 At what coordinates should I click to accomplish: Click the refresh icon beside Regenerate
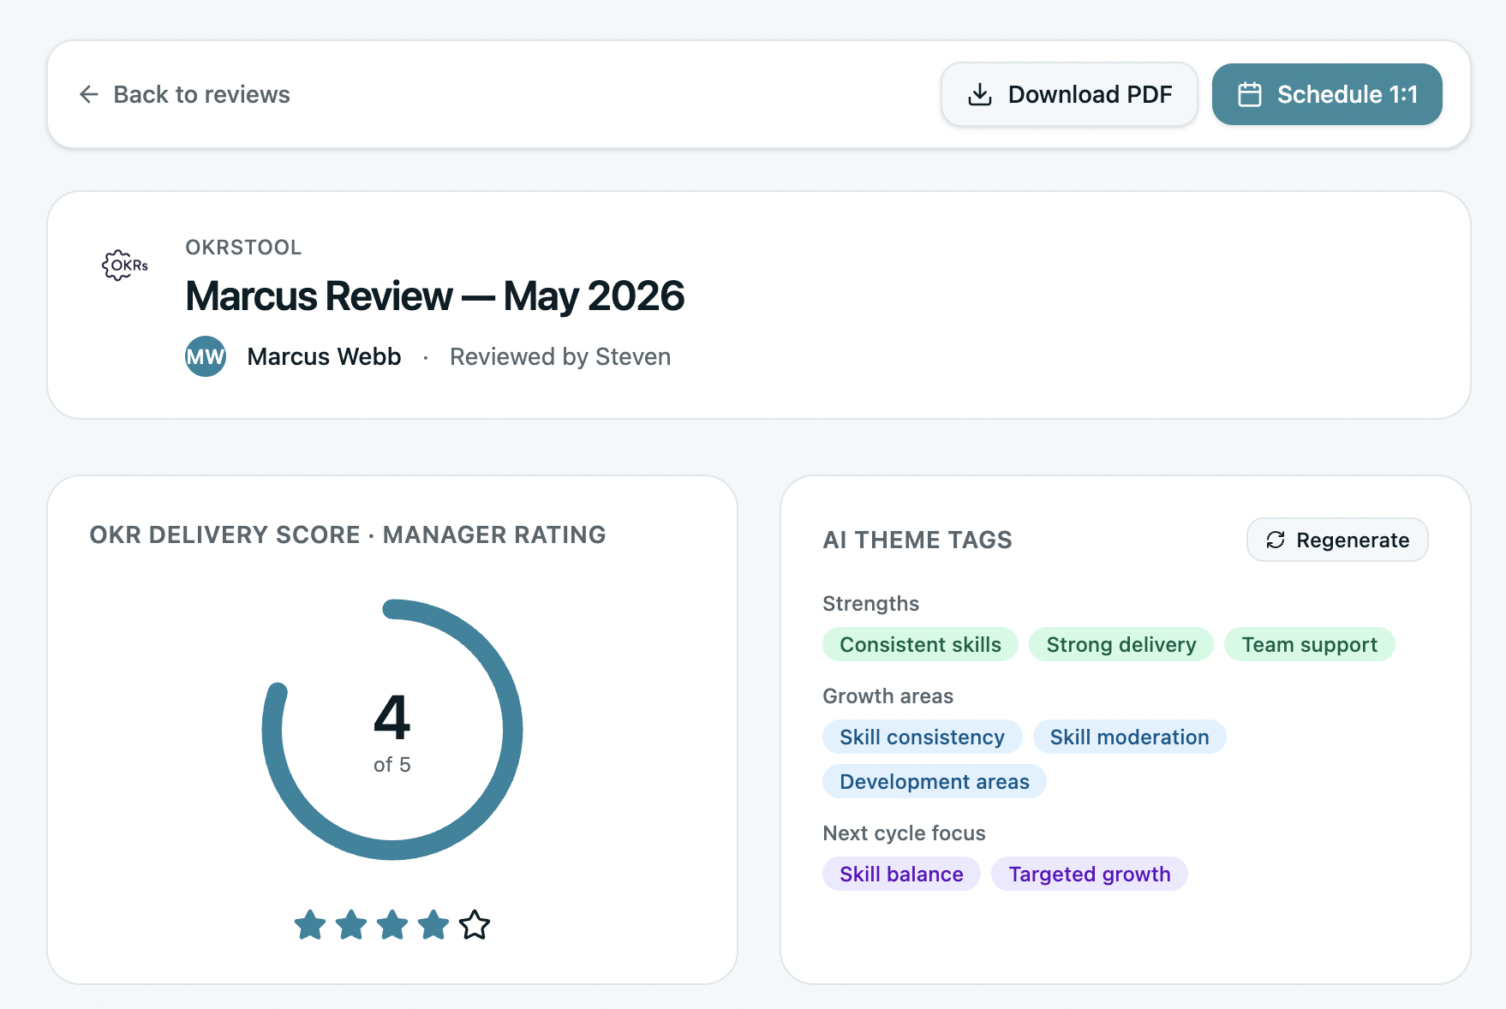[1276, 540]
